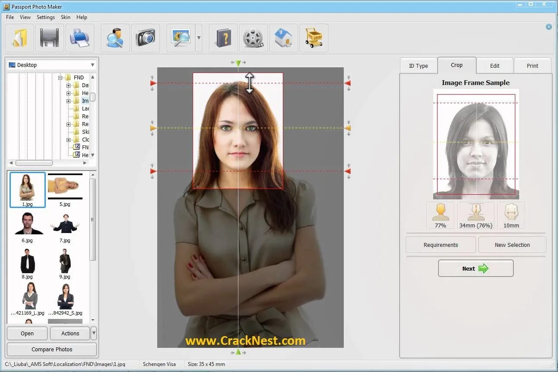Open the Skin menu
This screenshot has width=558, height=372.
[x=66, y=17]
